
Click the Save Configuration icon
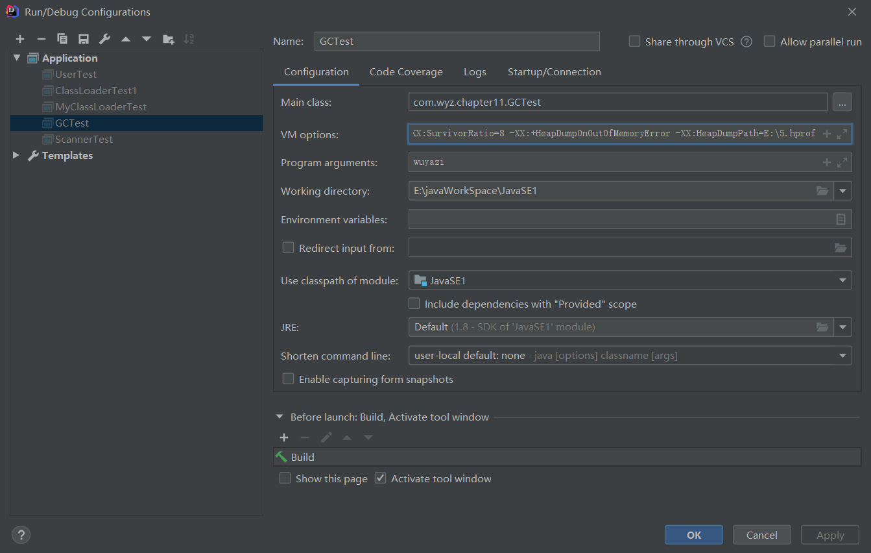(84, 39)
